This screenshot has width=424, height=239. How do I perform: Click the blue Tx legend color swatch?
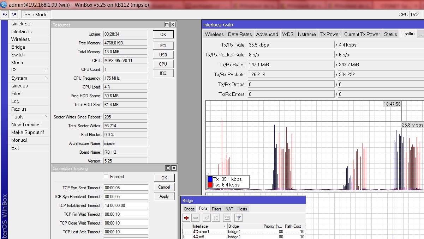coord(210,179)
